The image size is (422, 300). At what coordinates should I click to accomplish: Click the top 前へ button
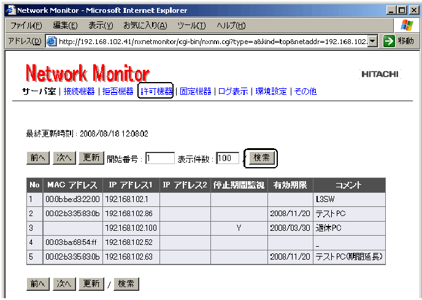click(38, 158)
